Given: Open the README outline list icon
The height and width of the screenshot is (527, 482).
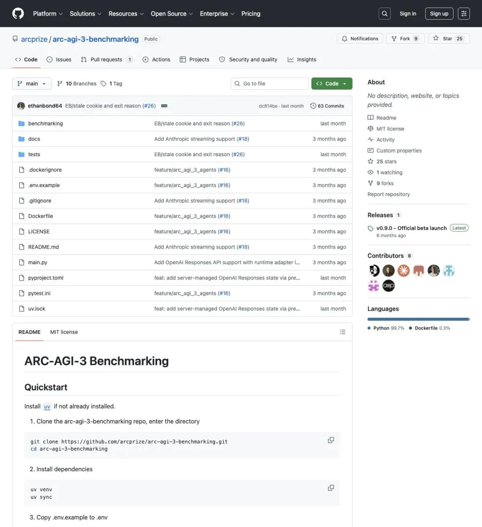Looking at the screenshot, I should (x=342, y=332).
